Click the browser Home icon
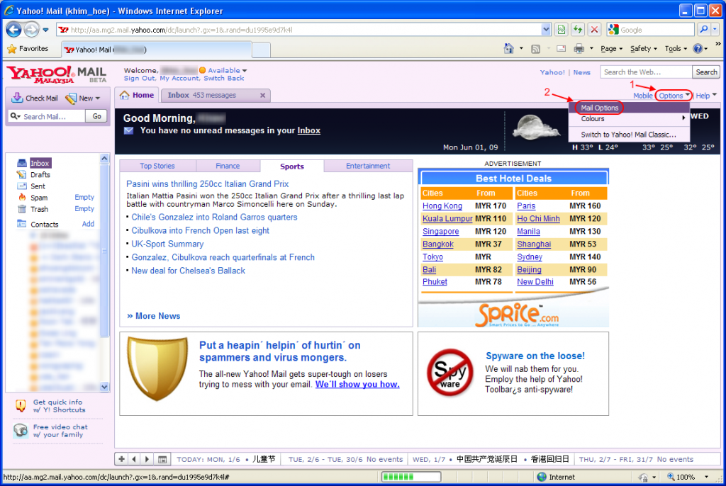This screenshot has width=726, height=486. pos(508,49)
